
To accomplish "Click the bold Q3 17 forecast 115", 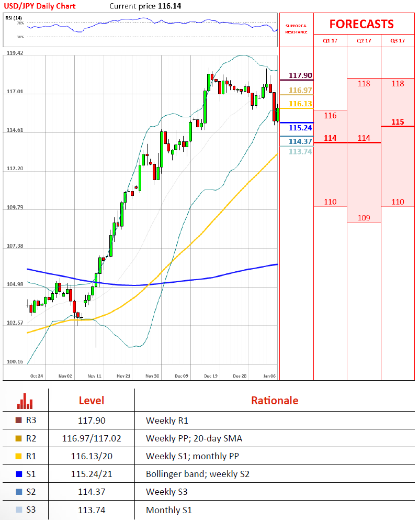I will click(398, 121).
